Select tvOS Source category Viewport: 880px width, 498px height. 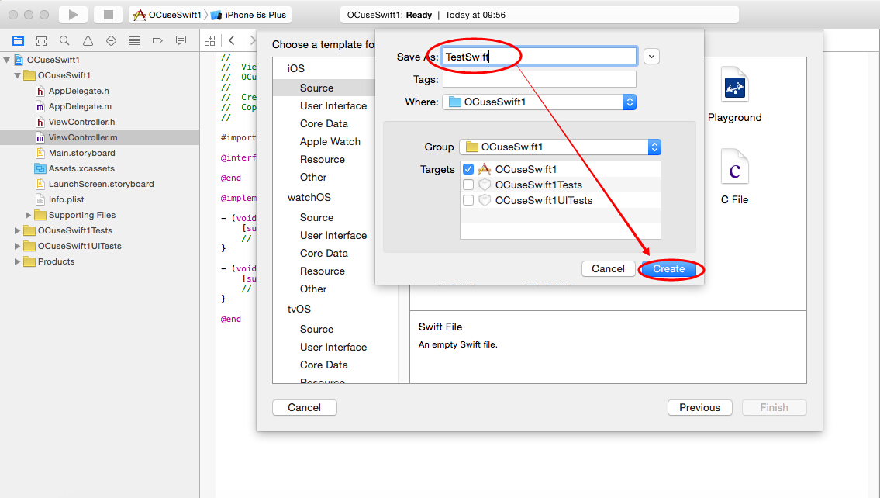[316, 330]
